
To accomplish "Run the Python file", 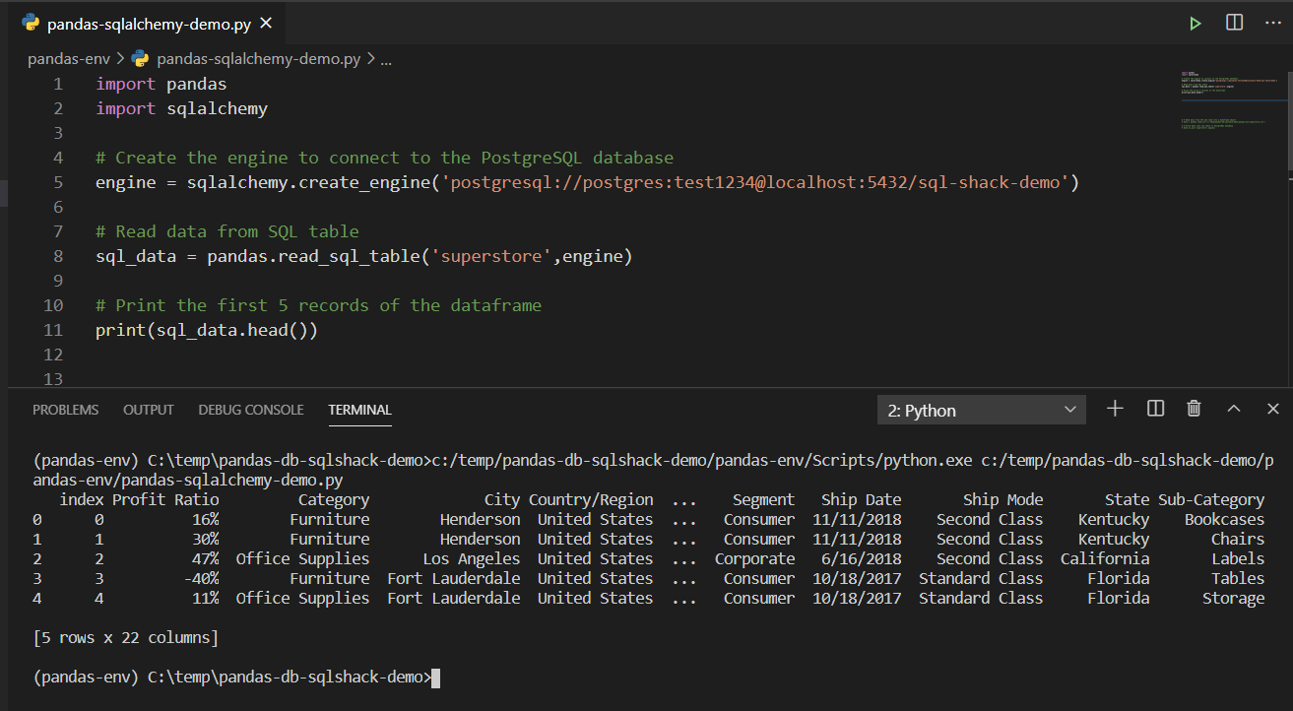I will [x=1195, y=22].
